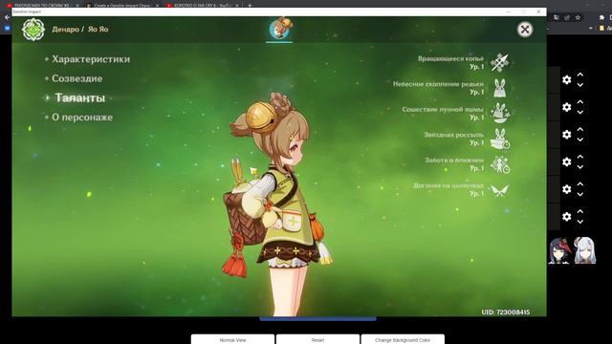Click the fifth gear icon from top
This screenshot has width=612, height=344.
tap(567, 189)
